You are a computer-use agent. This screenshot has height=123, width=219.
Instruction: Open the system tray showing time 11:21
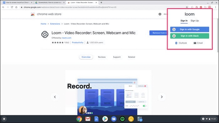pyautogui.click(x=209, y=119)
